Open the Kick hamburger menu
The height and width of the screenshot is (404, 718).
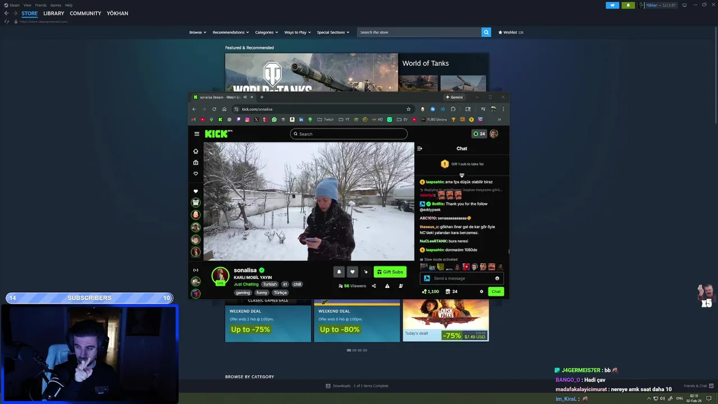click(196, 134)
